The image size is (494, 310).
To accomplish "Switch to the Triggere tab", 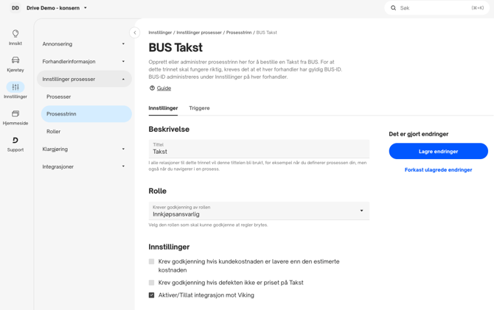I will 199,108.
